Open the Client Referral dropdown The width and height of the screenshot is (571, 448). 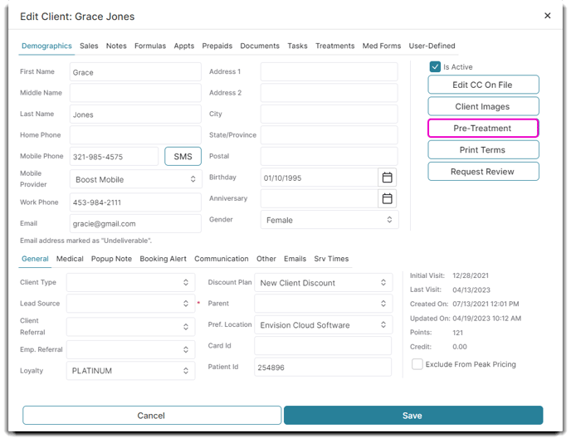coord(131,327)
